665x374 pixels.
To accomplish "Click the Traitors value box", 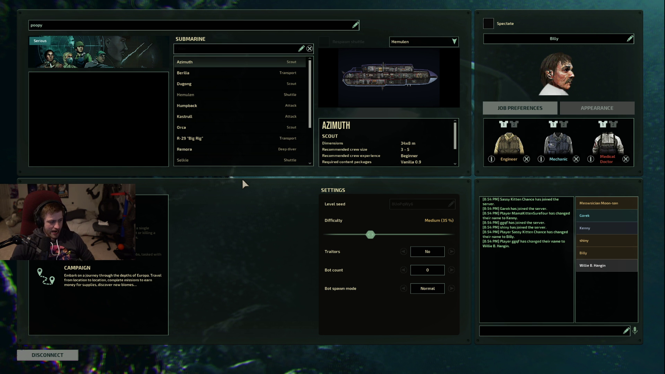I will (427, 251).
